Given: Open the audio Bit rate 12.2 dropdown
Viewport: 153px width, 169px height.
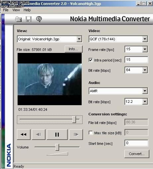Looking at the screenshot, I should click(145, 102).
